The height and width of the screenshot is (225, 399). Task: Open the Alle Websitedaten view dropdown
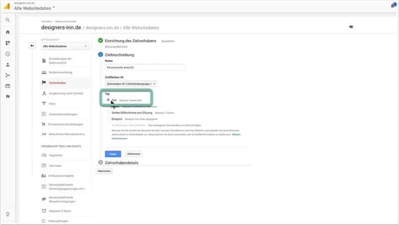(65, 46)
